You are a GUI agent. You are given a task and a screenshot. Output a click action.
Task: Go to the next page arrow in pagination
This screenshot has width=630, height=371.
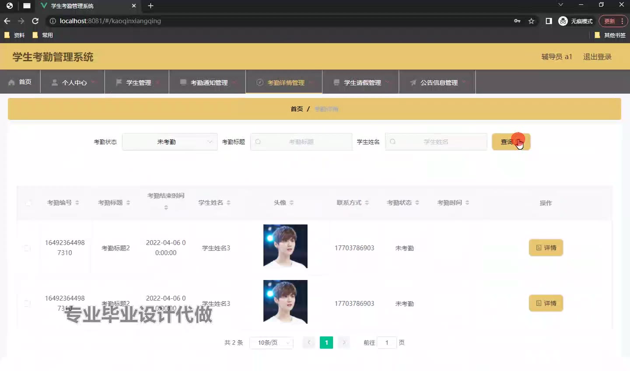(x=344, y=343)
